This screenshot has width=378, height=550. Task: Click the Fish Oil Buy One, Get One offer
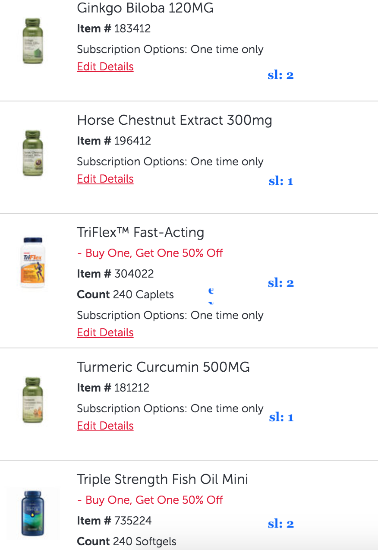click(150, 500)
